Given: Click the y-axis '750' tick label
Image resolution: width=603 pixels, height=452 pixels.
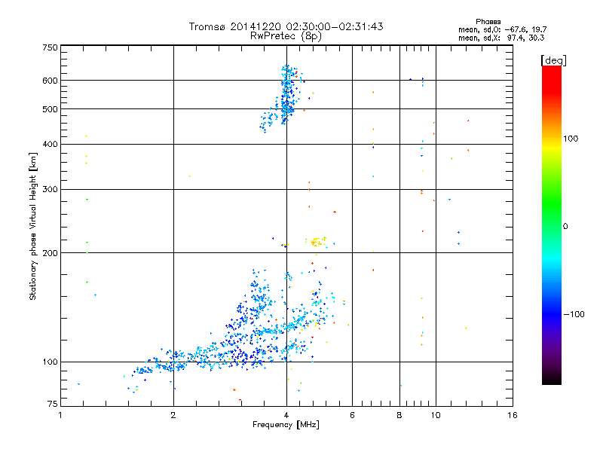Looking at the screenshot, I should pyautogui.click(x=50, y=47).
